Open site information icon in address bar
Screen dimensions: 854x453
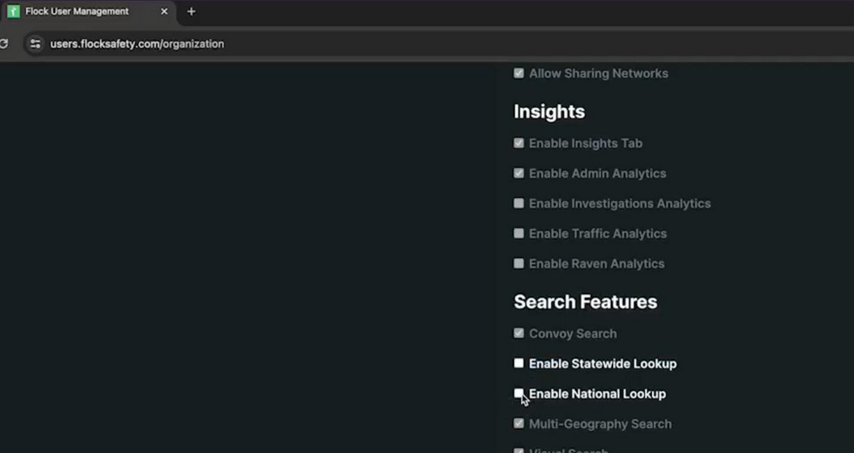click(x=35, y=44)
